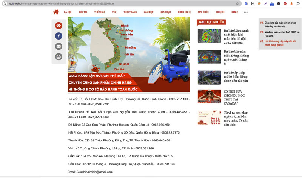The width and height of the screenshot is (302, 178).
Task: Click the Facebook share icon in sidebar
Action: pos(59,36)
